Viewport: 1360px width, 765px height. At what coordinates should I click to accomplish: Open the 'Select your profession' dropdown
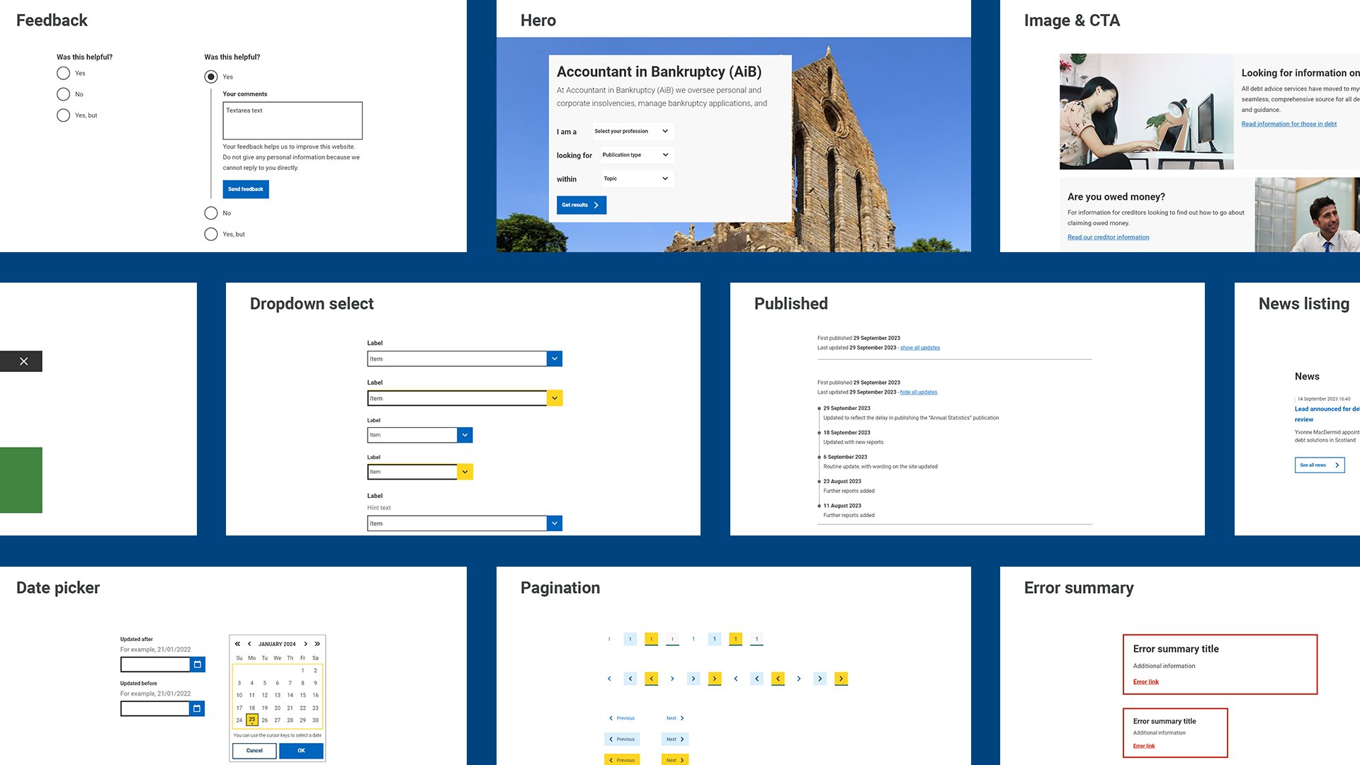(x=633, y=131)
